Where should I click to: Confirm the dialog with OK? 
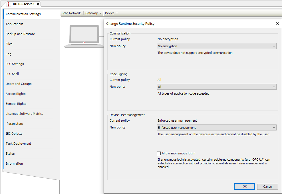click(x=244, y=187)
